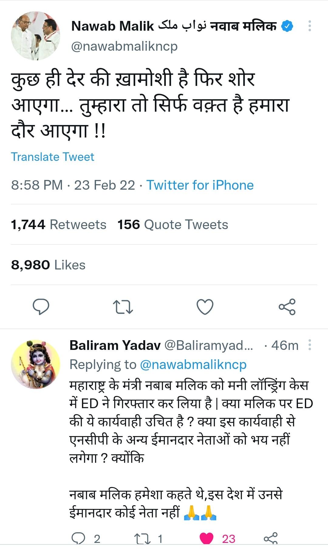Like Nawab Malik's tweet
The image size is (328, 552).
point(205,306)
